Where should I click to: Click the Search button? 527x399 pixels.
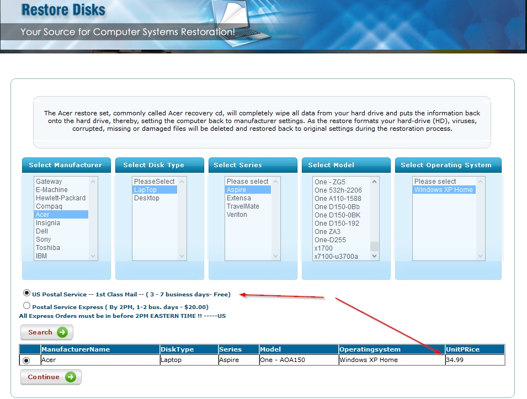[47, 332]
